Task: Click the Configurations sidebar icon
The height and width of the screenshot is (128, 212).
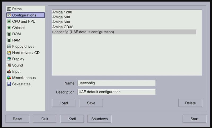Action: click(9, 15)
